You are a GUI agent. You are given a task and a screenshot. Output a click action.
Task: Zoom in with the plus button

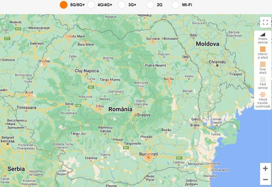click(x=265, y=168)
